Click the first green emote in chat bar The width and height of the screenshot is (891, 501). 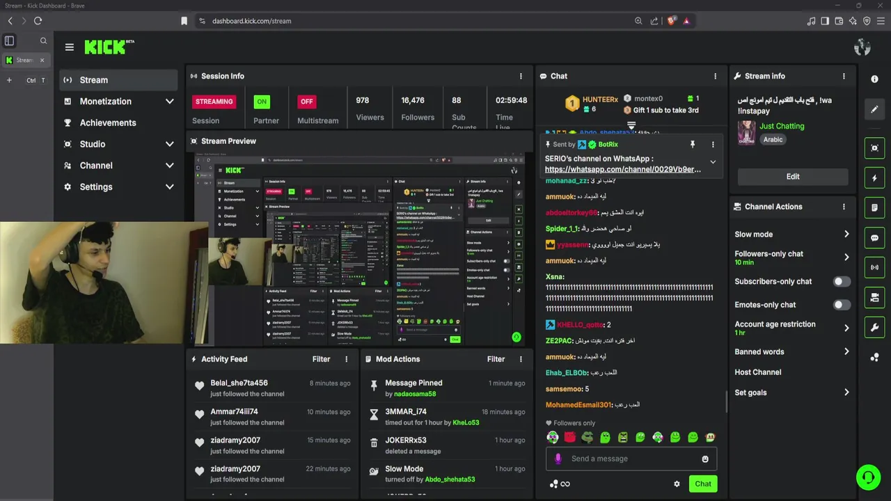point(605,438)
